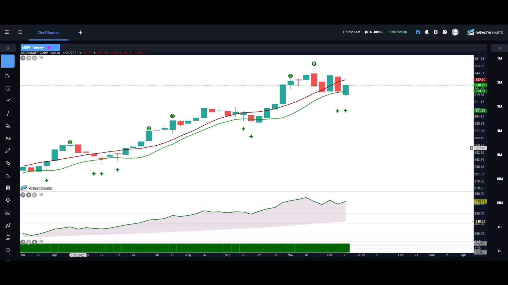508x285 pixels.
Task: Select the angle measurement tool
Action: click(8, 175)
